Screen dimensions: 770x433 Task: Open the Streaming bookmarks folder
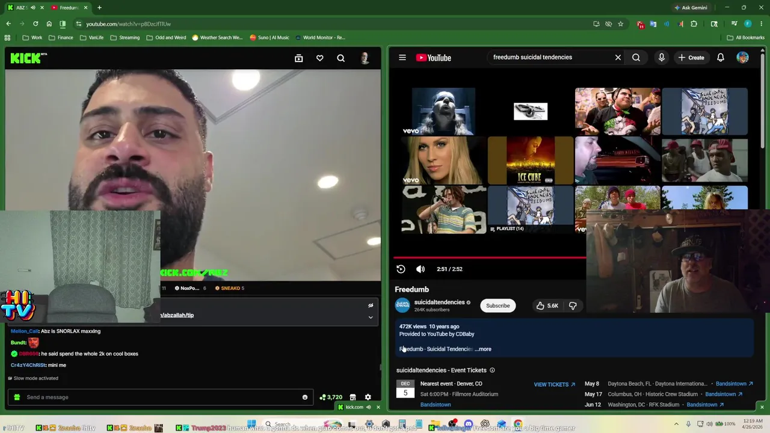(x=124, y=37)
